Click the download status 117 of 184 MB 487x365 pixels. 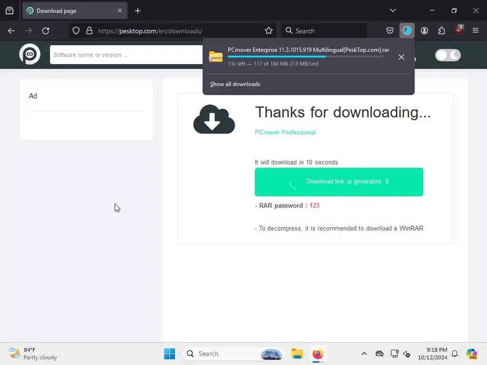click(273, 64)
